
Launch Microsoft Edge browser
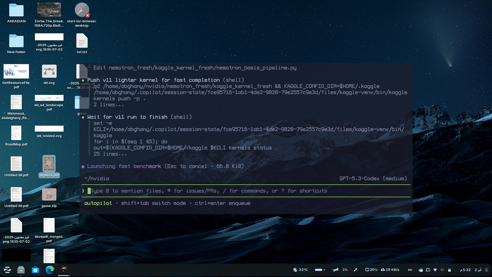point(50,270)
